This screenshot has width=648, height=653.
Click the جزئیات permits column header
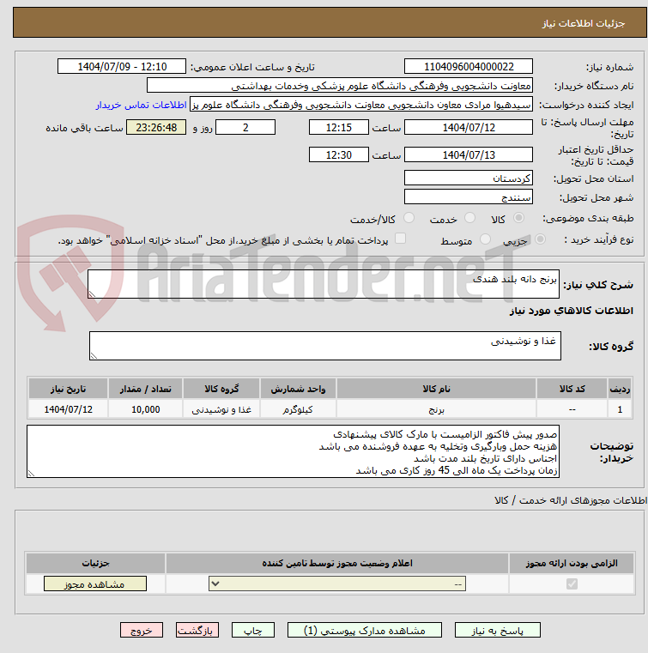[96, 563]
